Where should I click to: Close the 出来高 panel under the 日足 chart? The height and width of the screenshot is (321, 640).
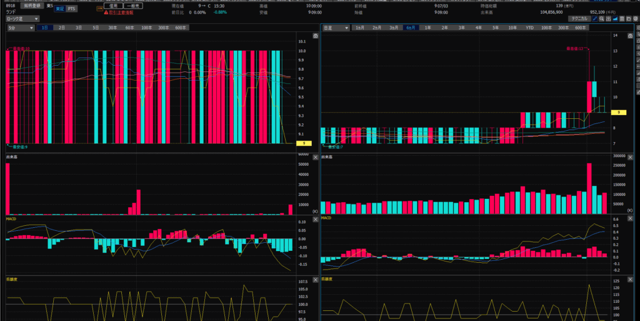(630, 157)
